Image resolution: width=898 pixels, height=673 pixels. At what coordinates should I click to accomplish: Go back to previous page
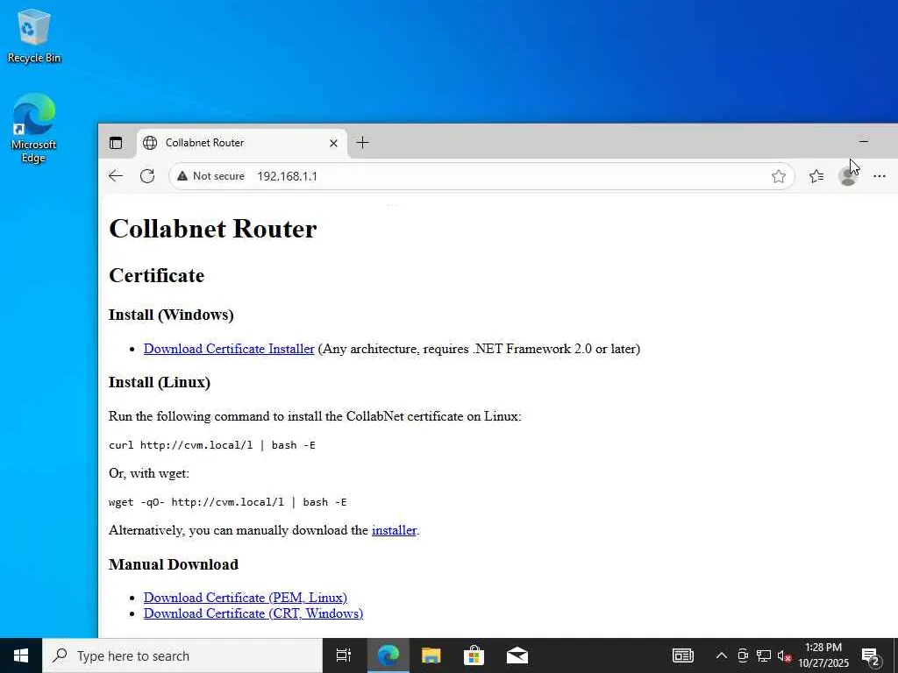click(116, 176)
